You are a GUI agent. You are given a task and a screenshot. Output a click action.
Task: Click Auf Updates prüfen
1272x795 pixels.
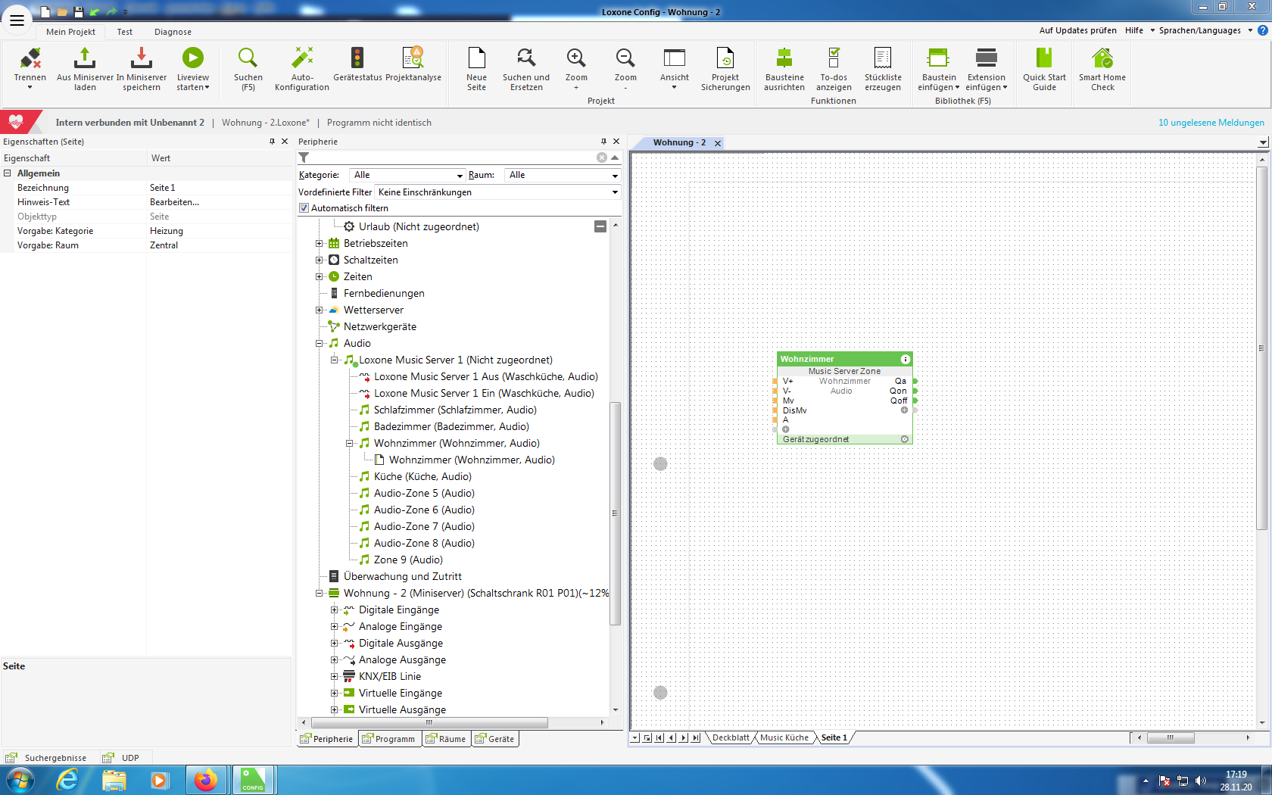click(x=1077, y=30)
